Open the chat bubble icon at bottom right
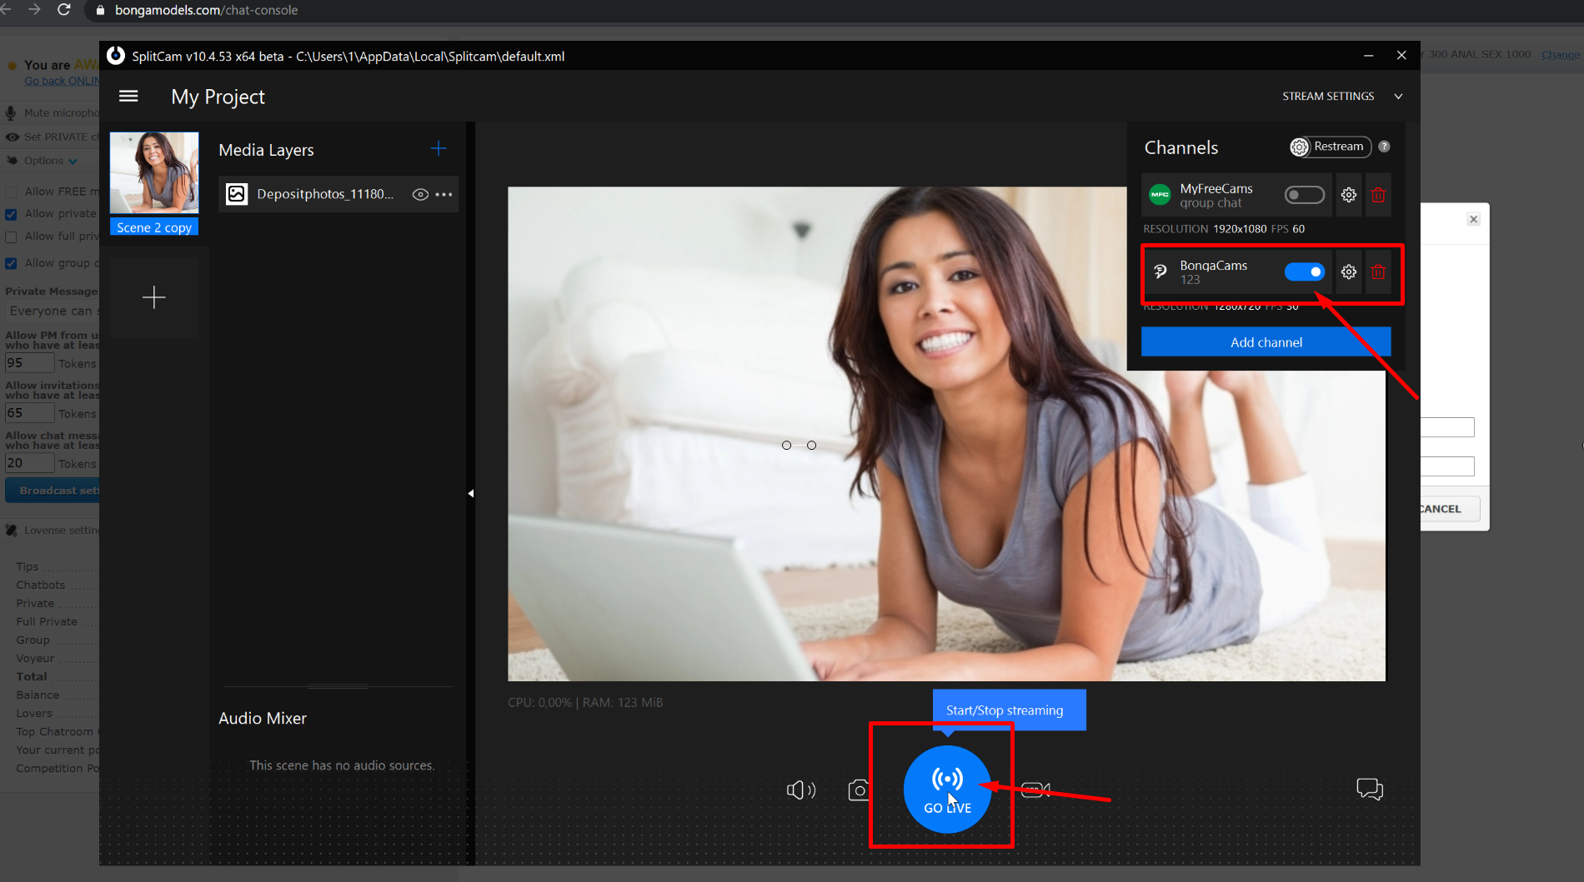Image resolution: width=1584 pixels, height=882 pixels. [1369, 789]
